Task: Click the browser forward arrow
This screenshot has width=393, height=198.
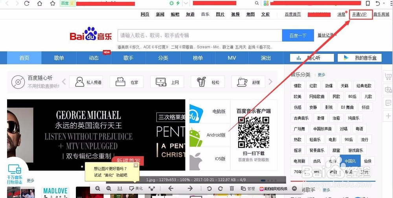Action: 17,3
